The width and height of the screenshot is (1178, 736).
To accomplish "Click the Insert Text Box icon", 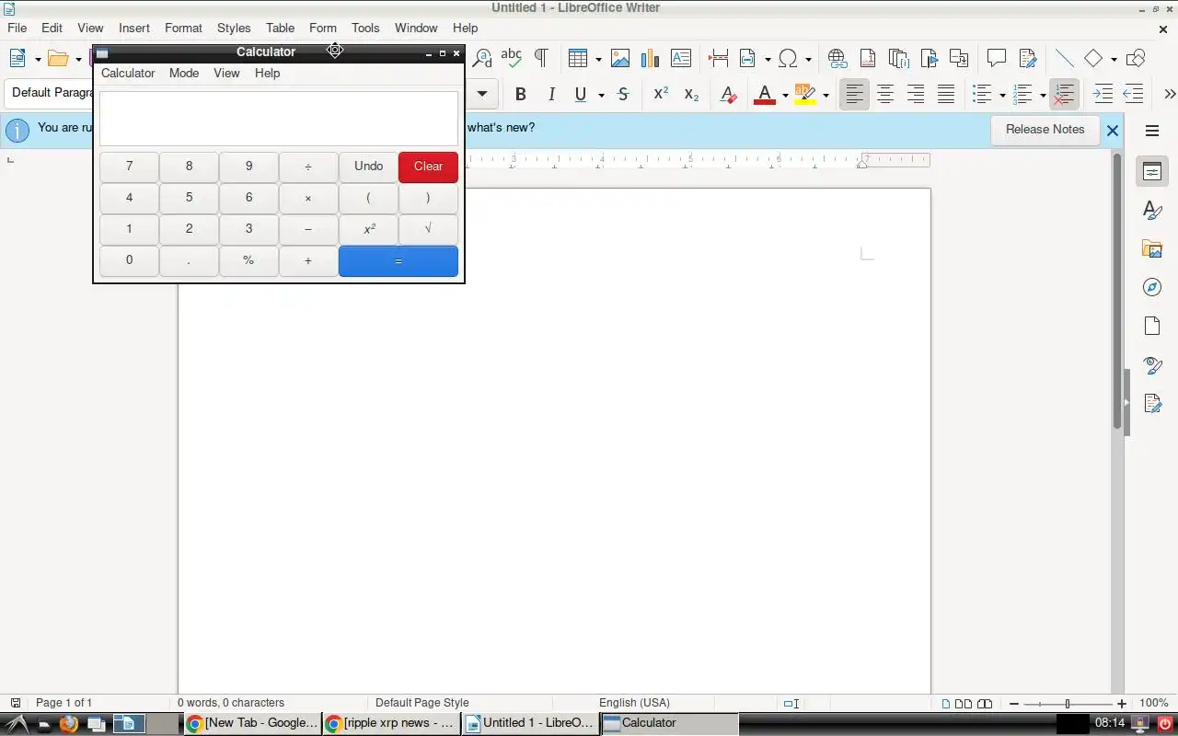I will (x=680, y=59).
